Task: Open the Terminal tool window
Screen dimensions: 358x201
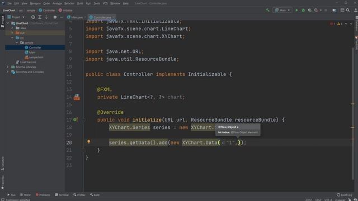Action: click(62, 195)
